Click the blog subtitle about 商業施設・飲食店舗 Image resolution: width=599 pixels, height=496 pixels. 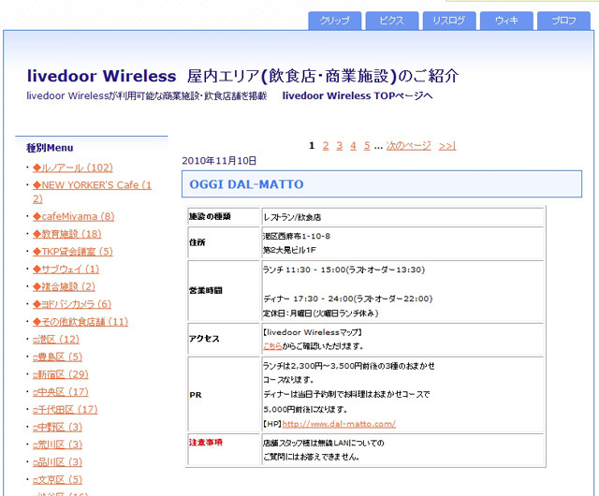point(147,95)
